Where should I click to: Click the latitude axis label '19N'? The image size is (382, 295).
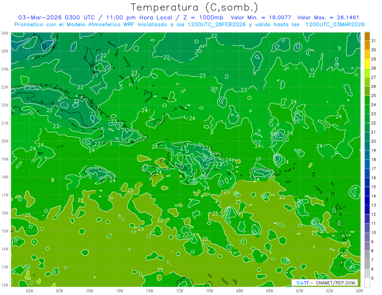(5, 159)
